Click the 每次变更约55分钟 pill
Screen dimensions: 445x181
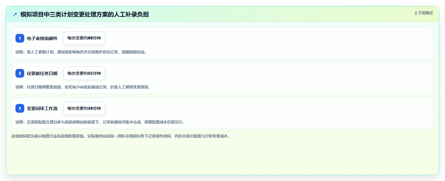coord(84,73)
